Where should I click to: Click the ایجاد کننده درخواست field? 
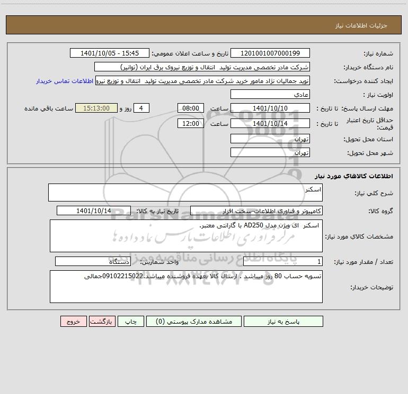[203, 80]
